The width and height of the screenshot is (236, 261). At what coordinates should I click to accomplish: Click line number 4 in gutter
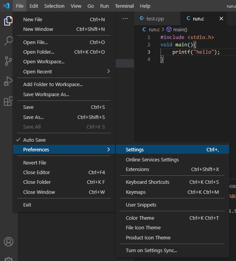click(x=149, y=59)
